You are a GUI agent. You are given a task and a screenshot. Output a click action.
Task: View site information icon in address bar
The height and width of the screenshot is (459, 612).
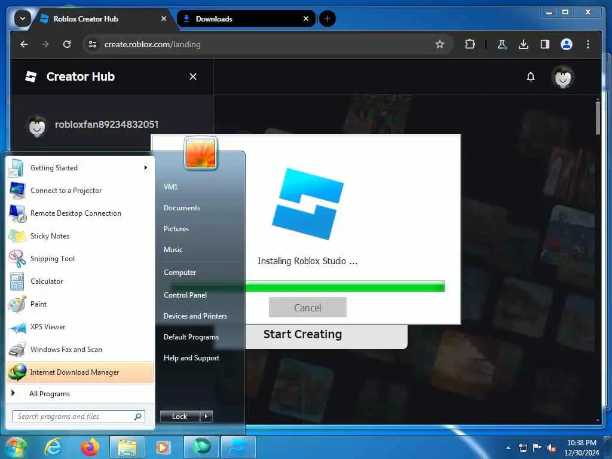(x=93, y=44)
